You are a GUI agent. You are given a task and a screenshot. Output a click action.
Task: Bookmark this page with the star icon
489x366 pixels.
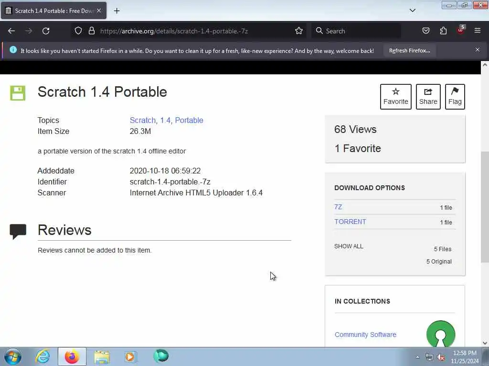(x=299, y=31)
